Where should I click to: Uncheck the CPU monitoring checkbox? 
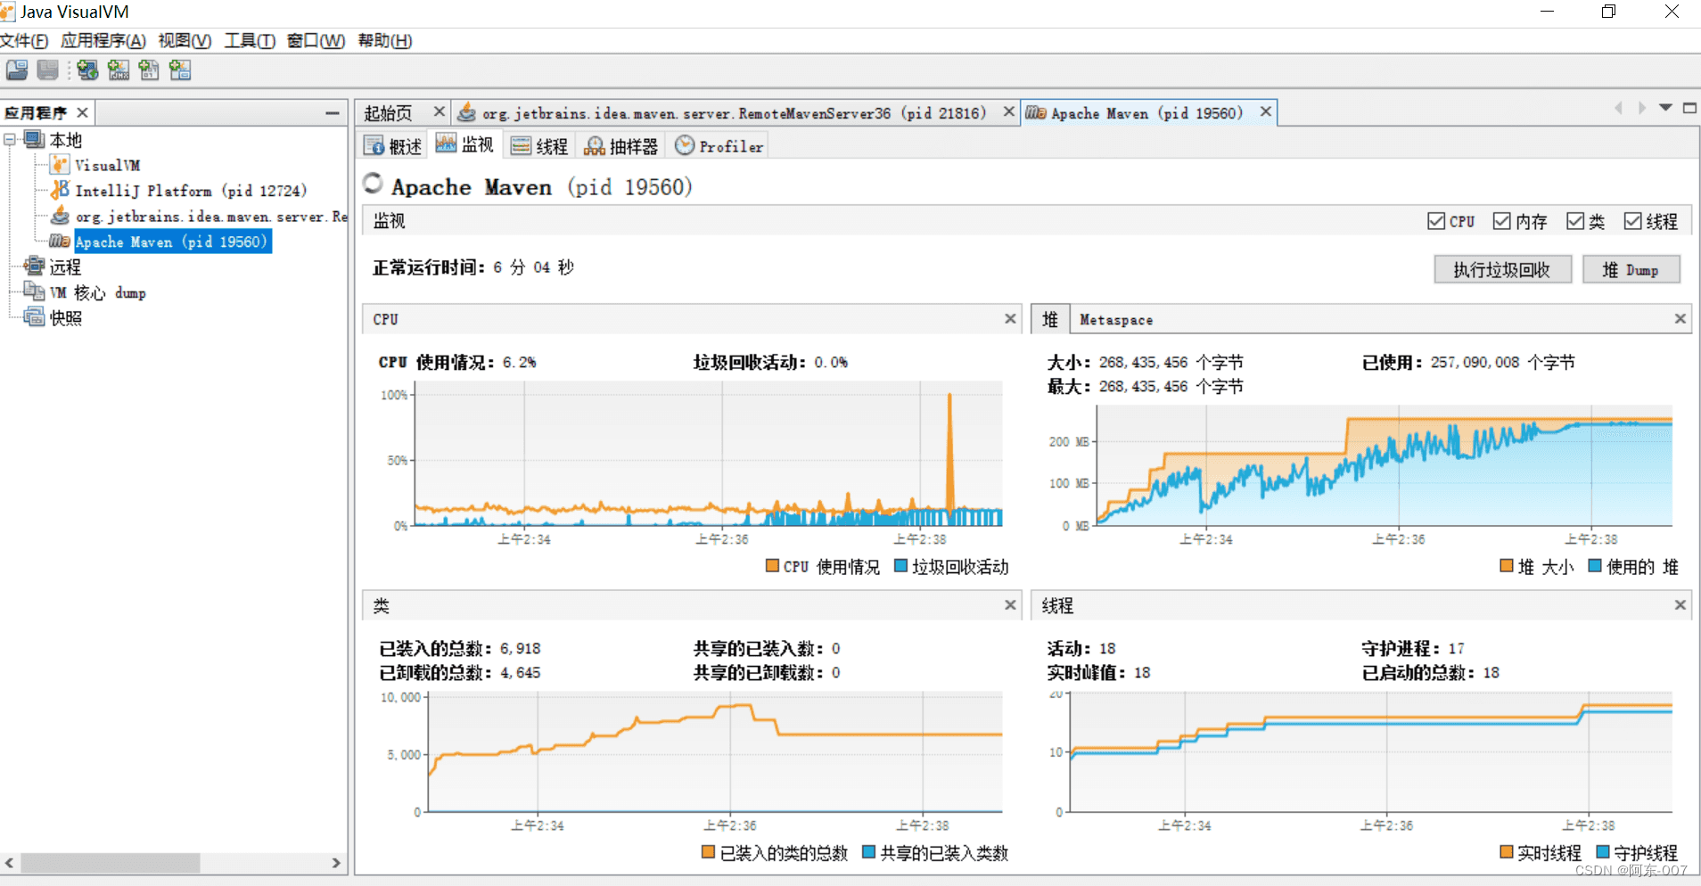1435,220
